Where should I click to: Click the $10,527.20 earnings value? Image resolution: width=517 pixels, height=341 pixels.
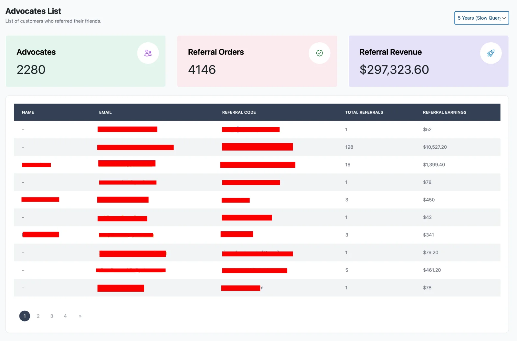pyautogui.click(x=435, y=147)
